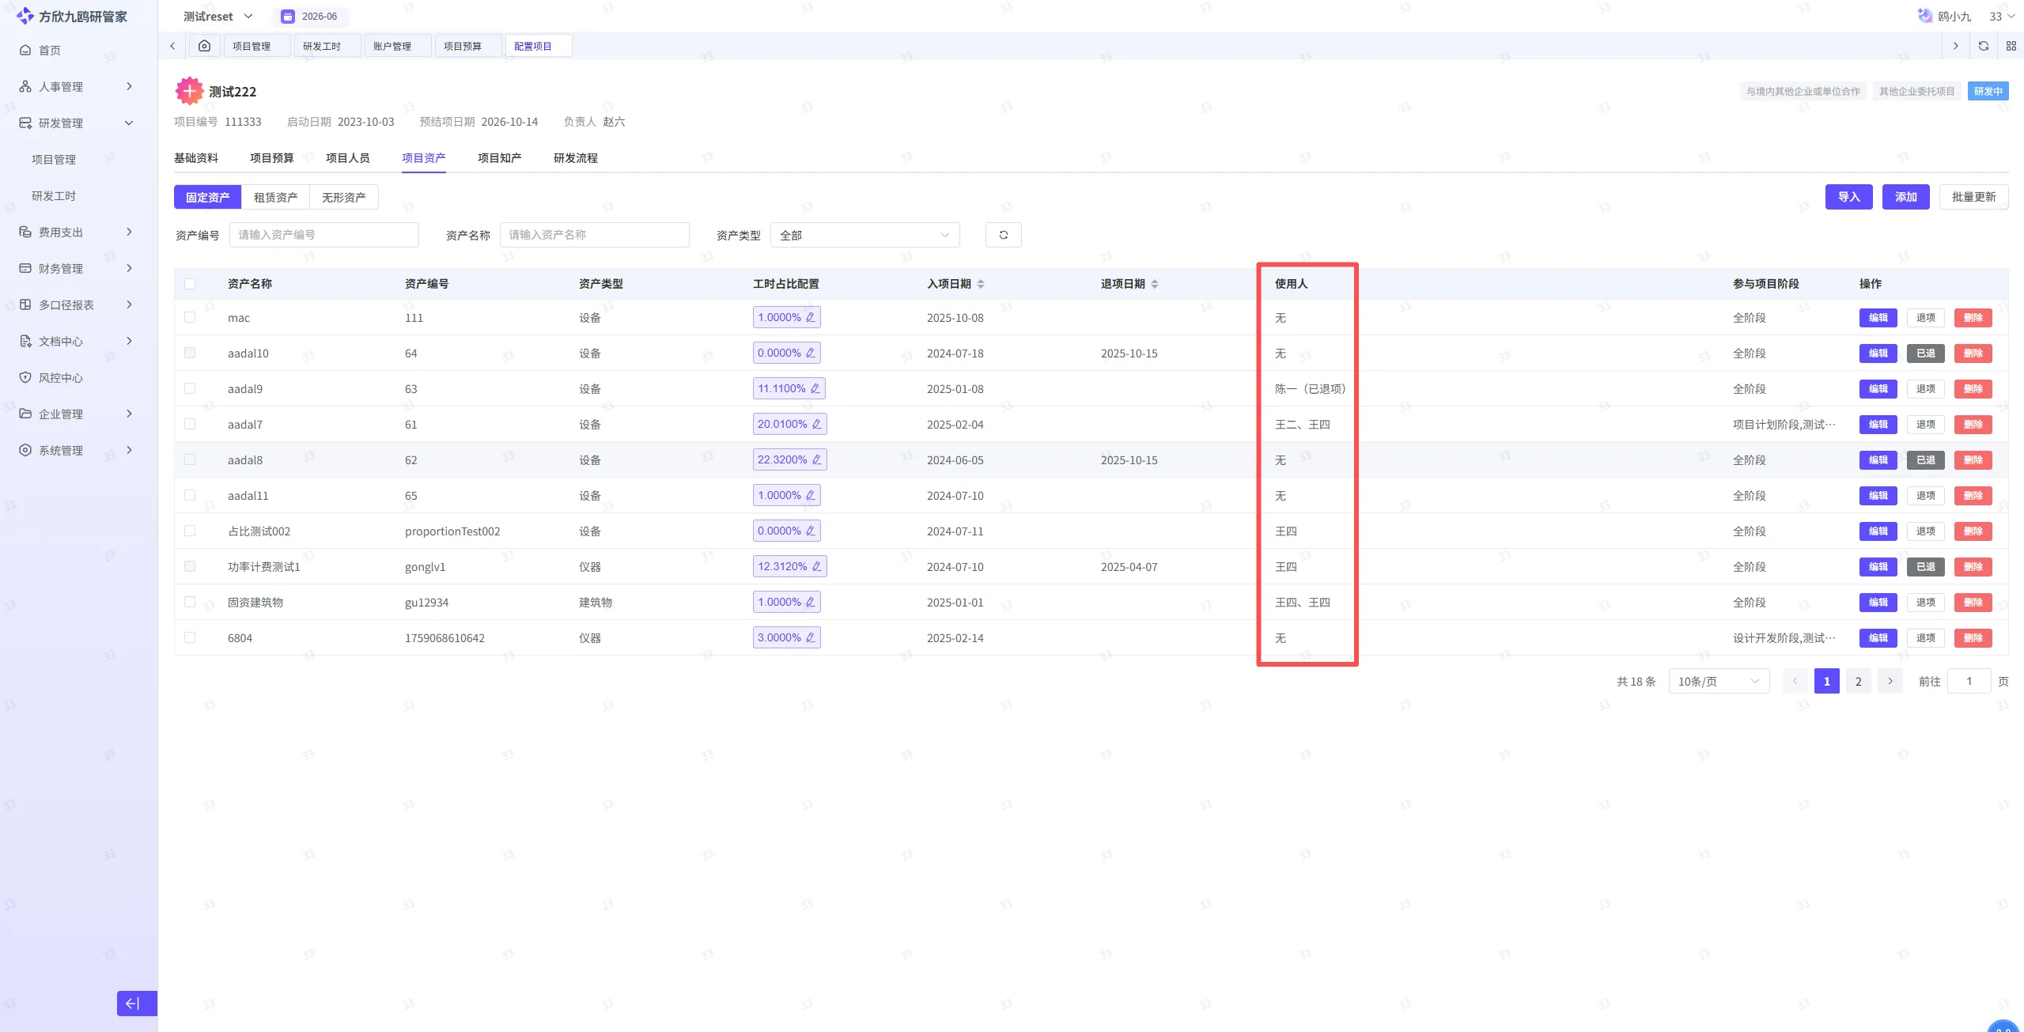Sort by 入项日期 column arrows
Screen dimensions: 2024x1032
pos(980,284)
